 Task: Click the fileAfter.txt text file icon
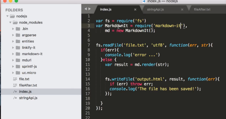click(x=15, y=85)
